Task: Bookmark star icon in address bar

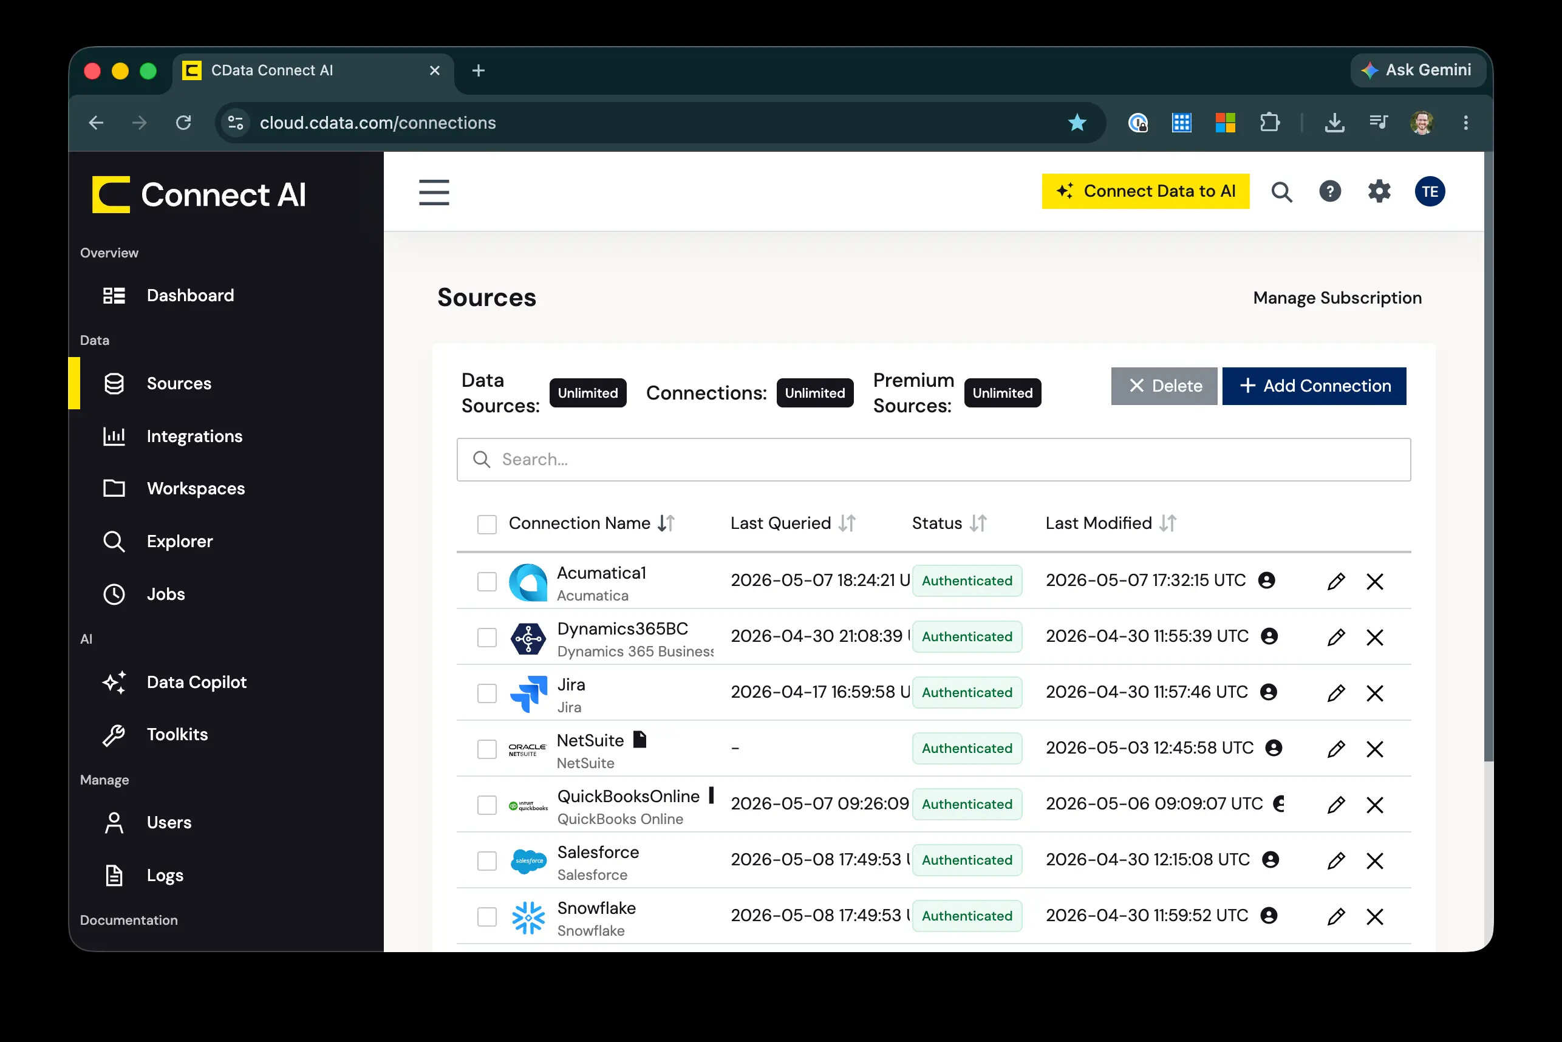Action: pos(1077,122)
